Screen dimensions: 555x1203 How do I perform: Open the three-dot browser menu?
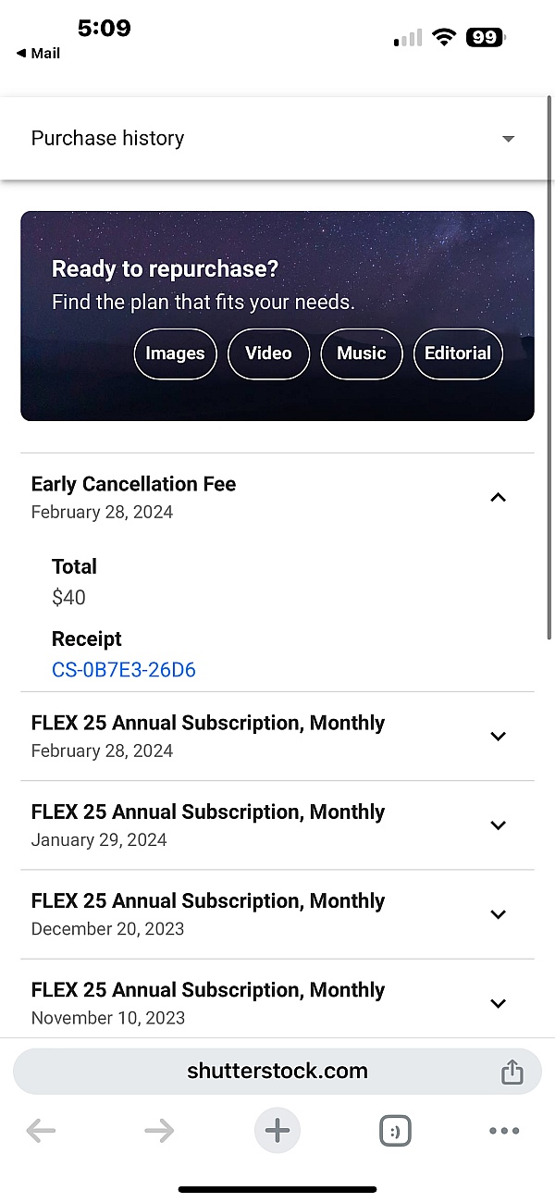pyautogui.click(x=504, y=1130)
